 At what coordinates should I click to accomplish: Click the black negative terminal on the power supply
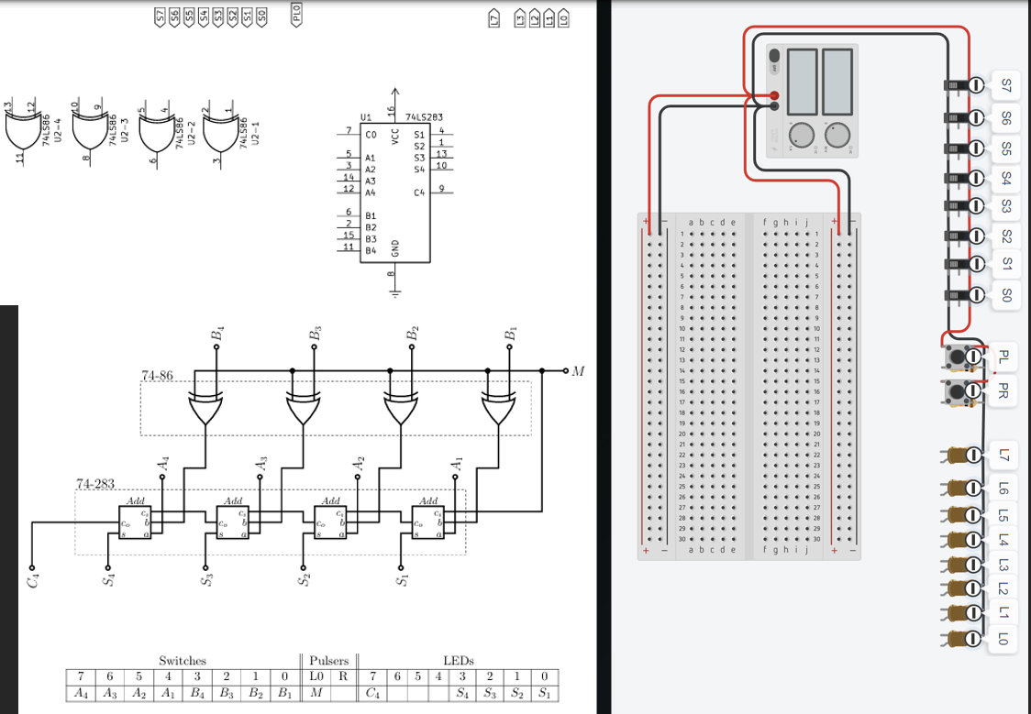(x=774, y=106)
